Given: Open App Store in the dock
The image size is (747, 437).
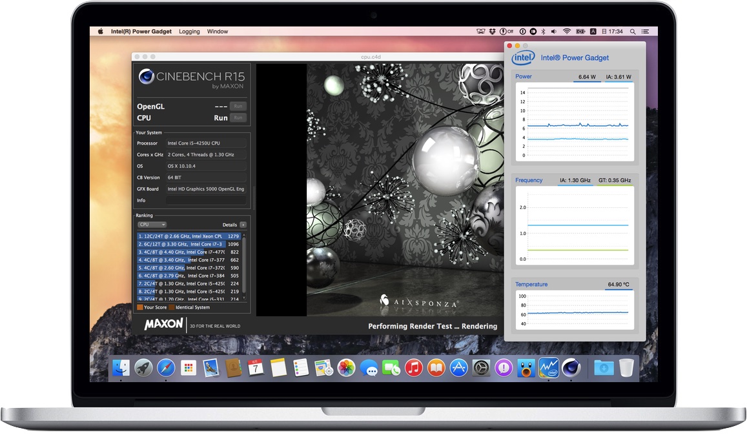Looking at the screenshot, I should 459,368.
